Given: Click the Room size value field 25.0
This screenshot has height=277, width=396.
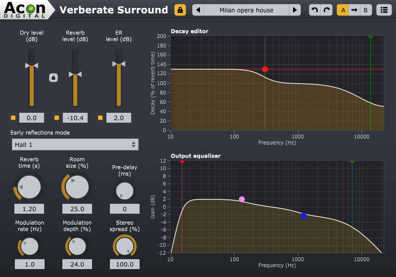Looking at the screenshot, I should coord(77,209).
